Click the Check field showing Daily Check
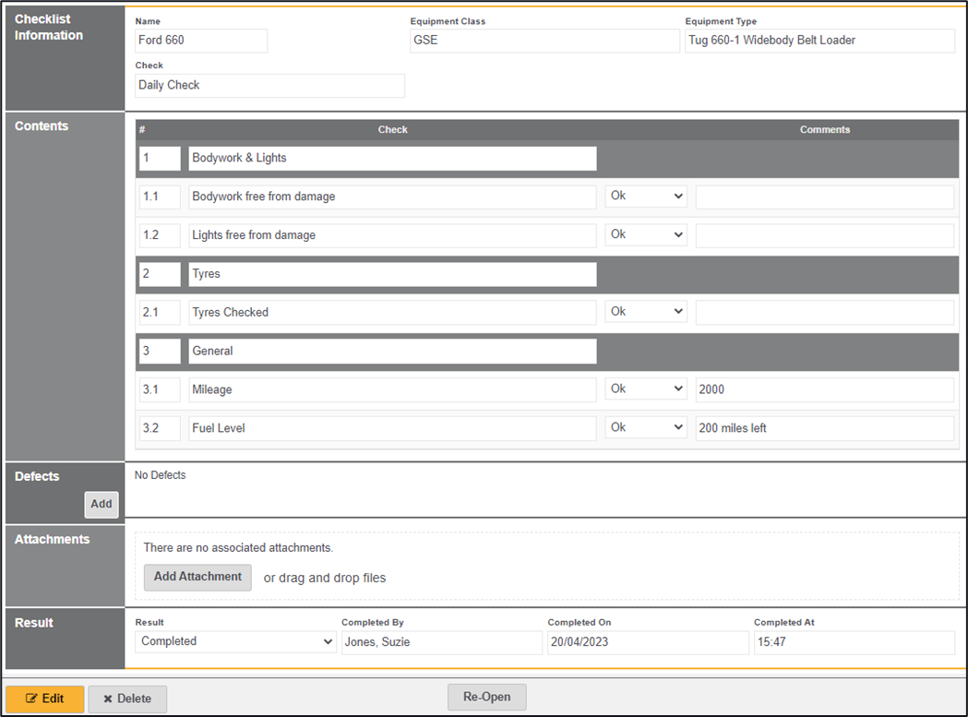Image resolution: width=968 pixels, height=717 pixels. click(x=269, y=86)
